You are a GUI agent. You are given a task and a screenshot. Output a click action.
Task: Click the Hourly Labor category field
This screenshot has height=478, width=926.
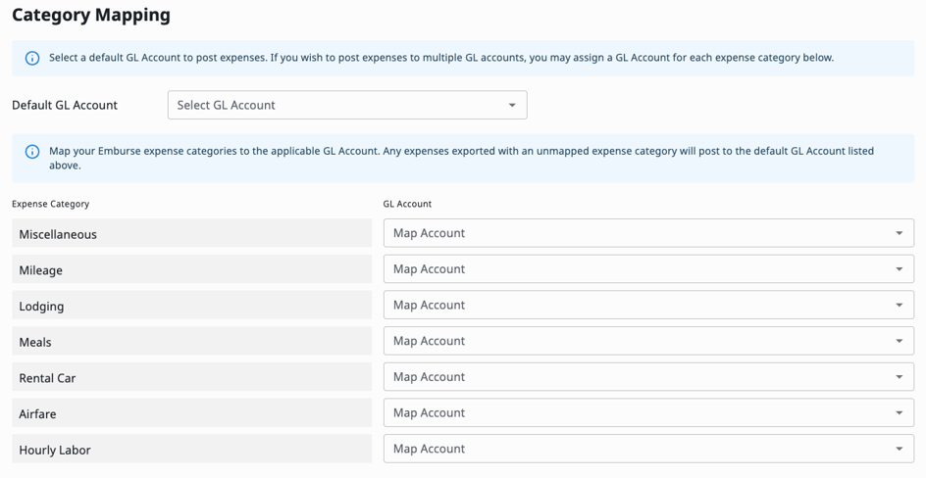pos(192,450)
